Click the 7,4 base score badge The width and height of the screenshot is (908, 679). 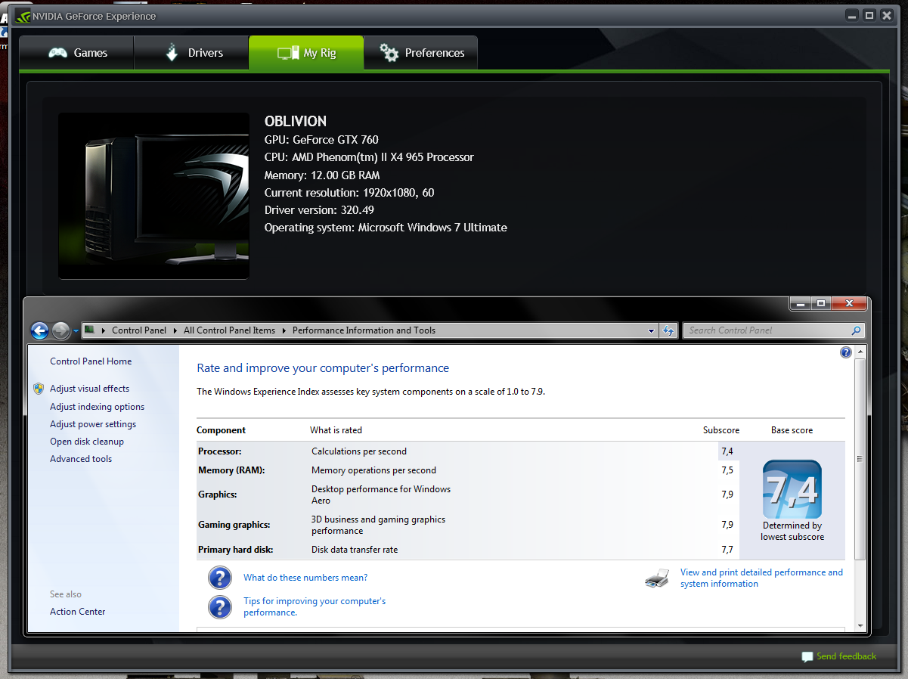792,489
